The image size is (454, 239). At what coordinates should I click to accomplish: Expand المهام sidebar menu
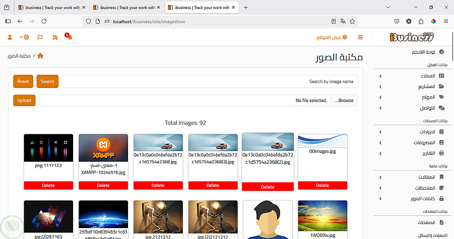(412, 97)
